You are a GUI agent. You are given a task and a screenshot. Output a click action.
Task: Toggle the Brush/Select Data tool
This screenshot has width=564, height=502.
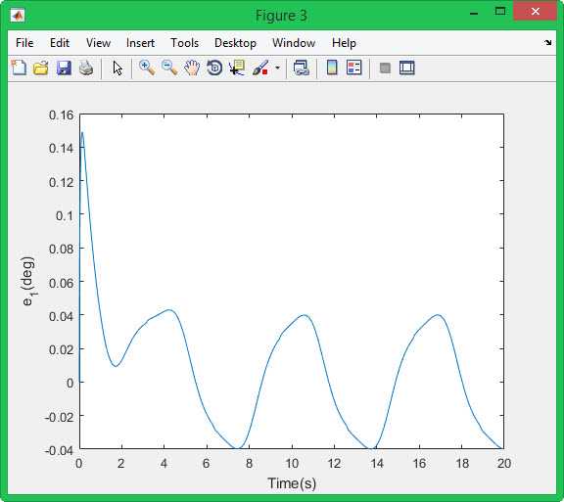tap(260, 68)
